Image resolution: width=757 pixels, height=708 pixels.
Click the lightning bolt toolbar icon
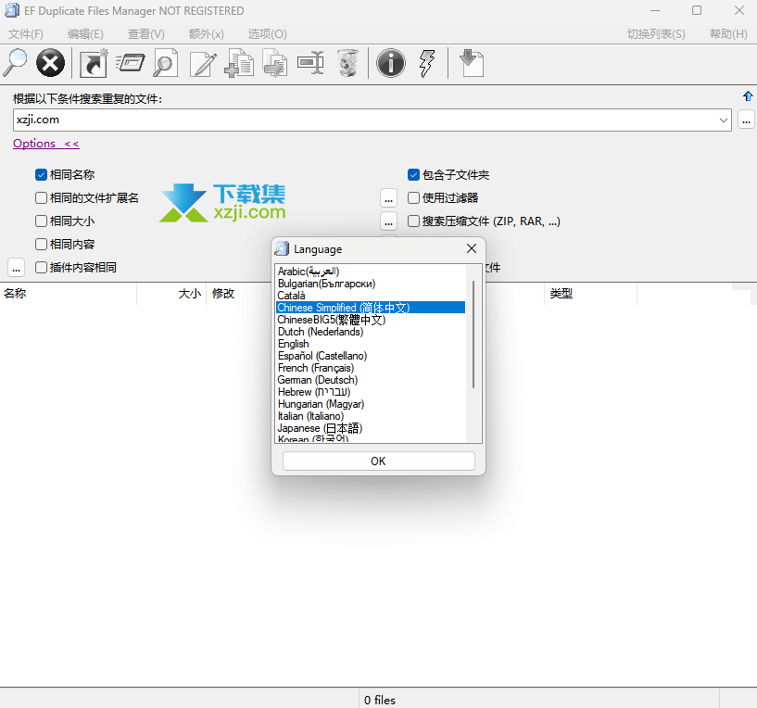(427, 63)
